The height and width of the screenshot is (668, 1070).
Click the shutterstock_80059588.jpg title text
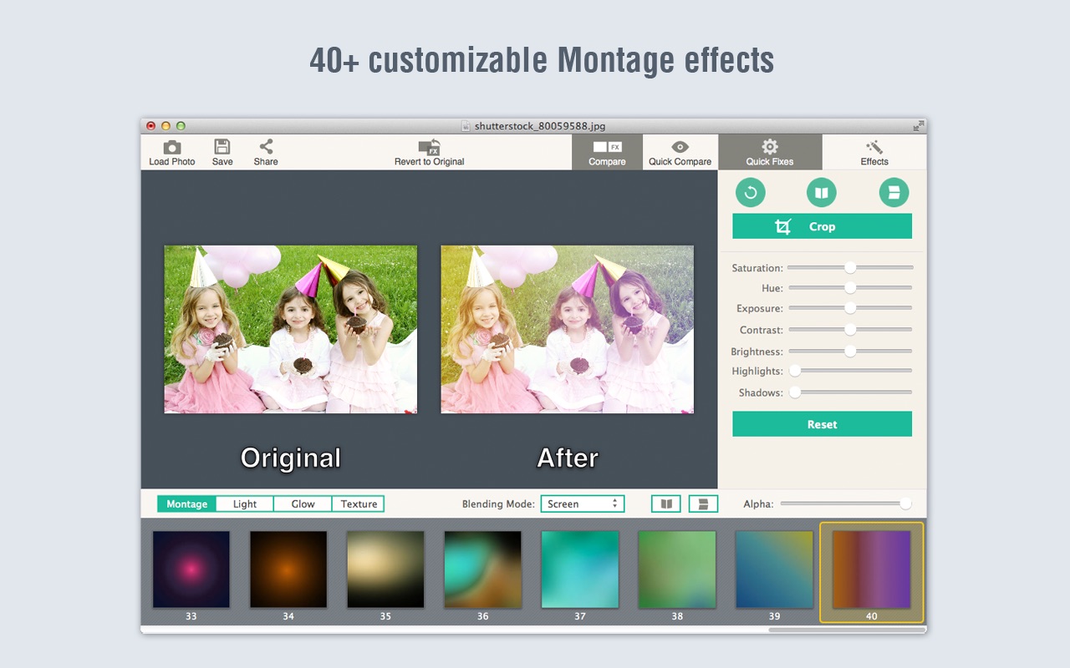(x=540, y=126)
